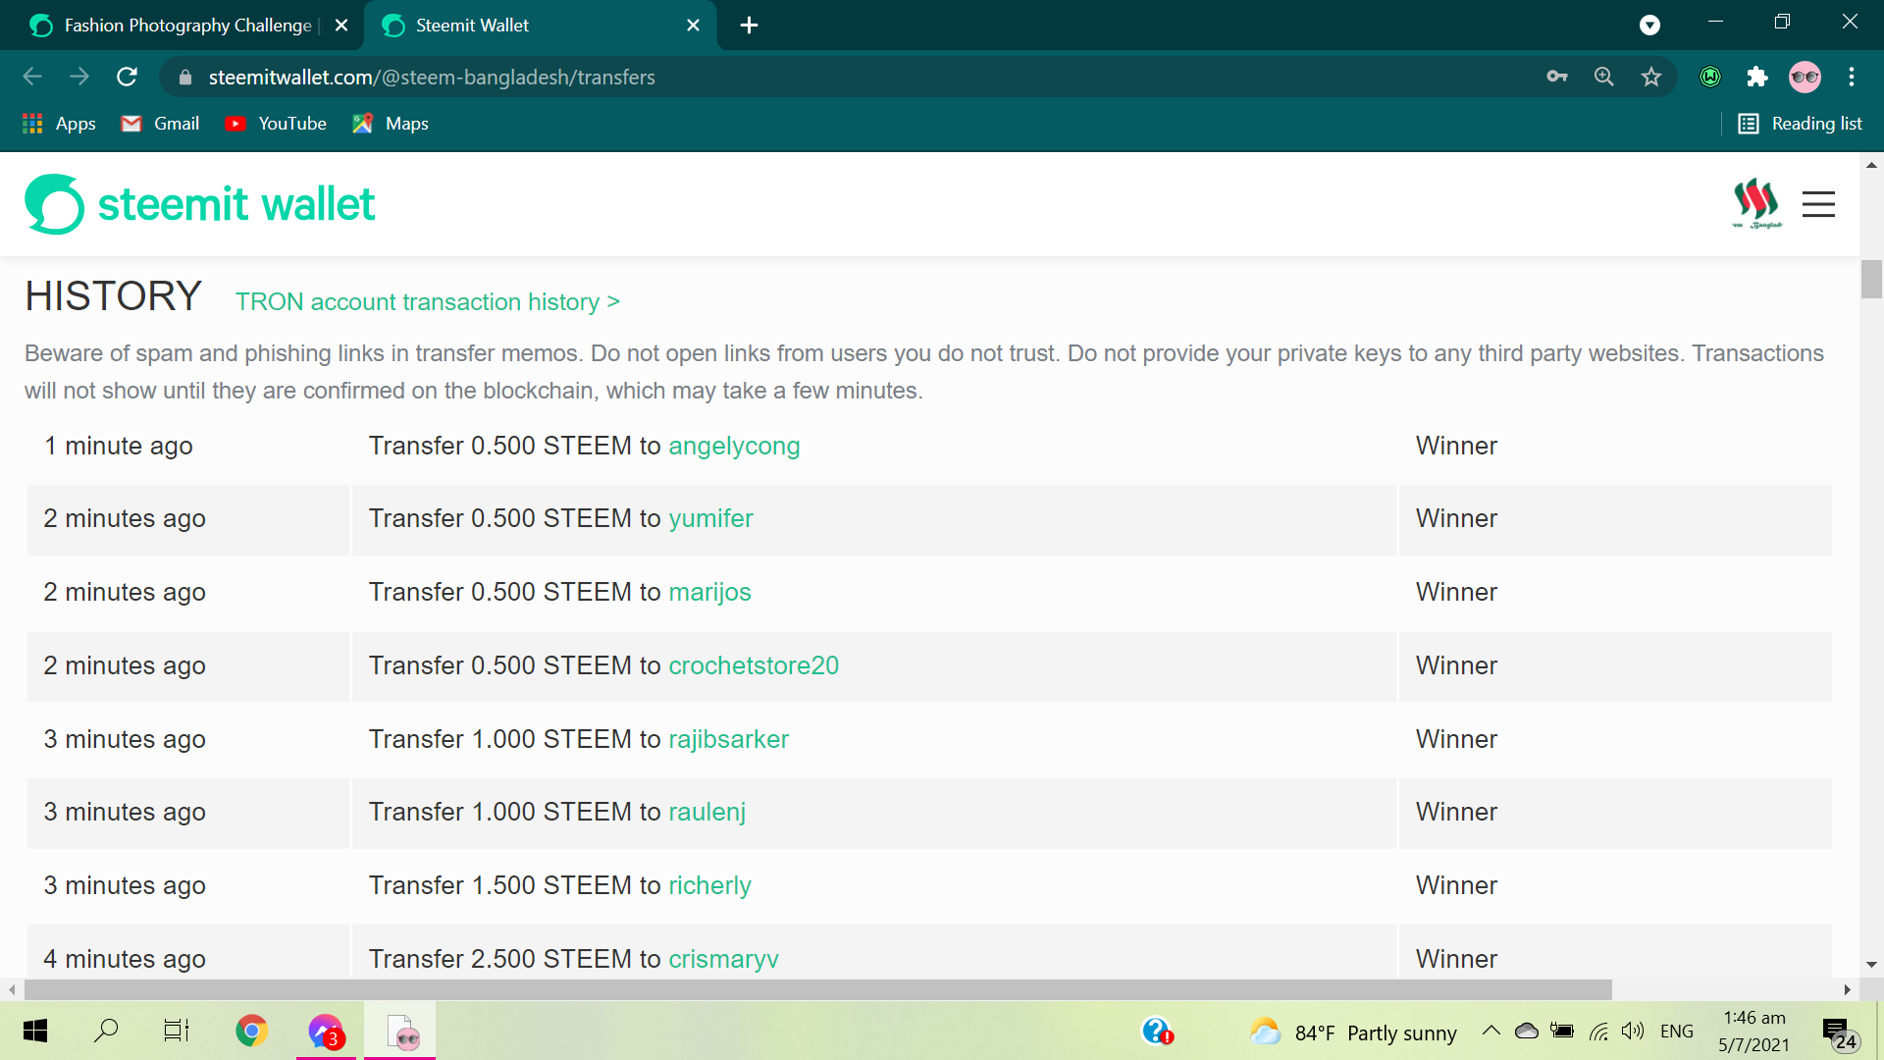Open saved passwords key icon
The width and height of the screenshot is (1884, 1060).
(x=1557, y=77)
